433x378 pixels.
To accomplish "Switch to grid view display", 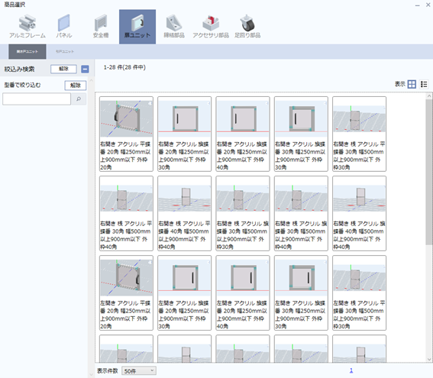I will (x=412, y=84).
